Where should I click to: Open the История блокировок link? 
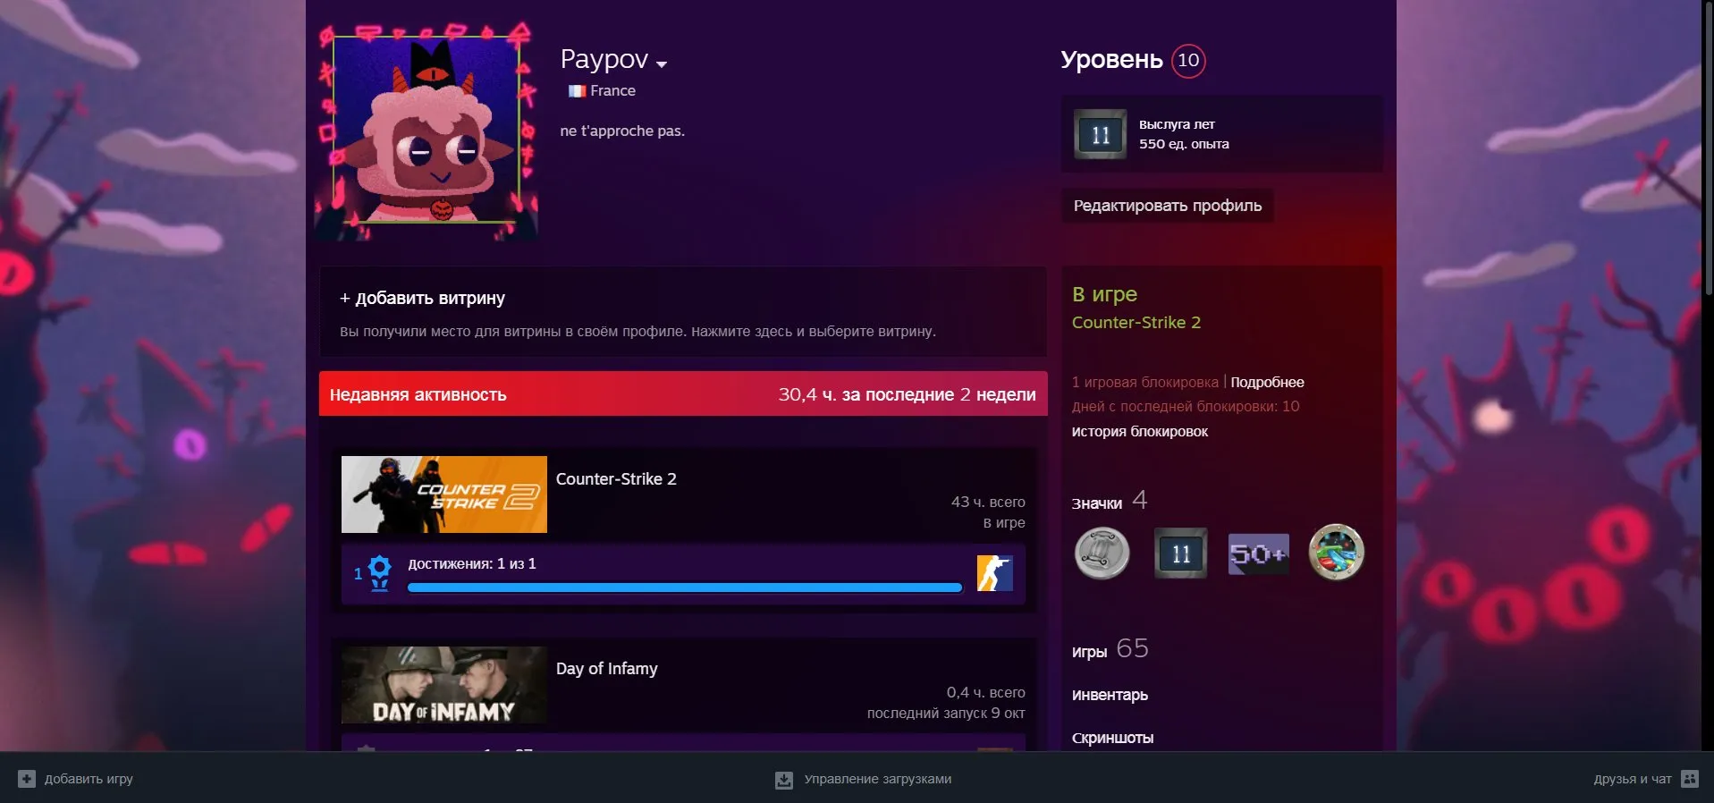(1140, 432)
